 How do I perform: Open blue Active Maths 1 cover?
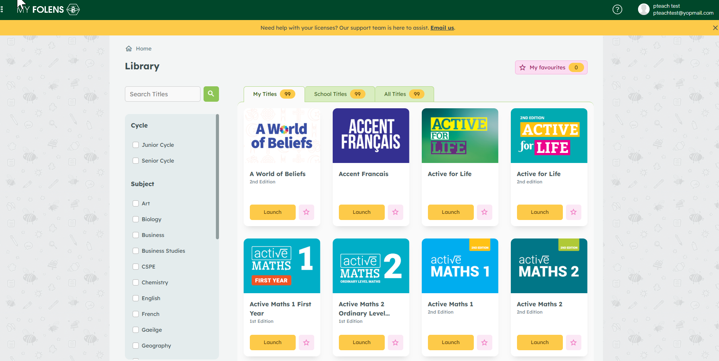460,266
